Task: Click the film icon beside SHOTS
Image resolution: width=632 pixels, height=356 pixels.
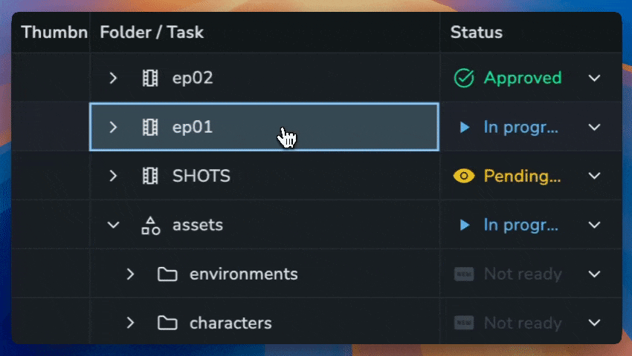Action: click(150, 176)
